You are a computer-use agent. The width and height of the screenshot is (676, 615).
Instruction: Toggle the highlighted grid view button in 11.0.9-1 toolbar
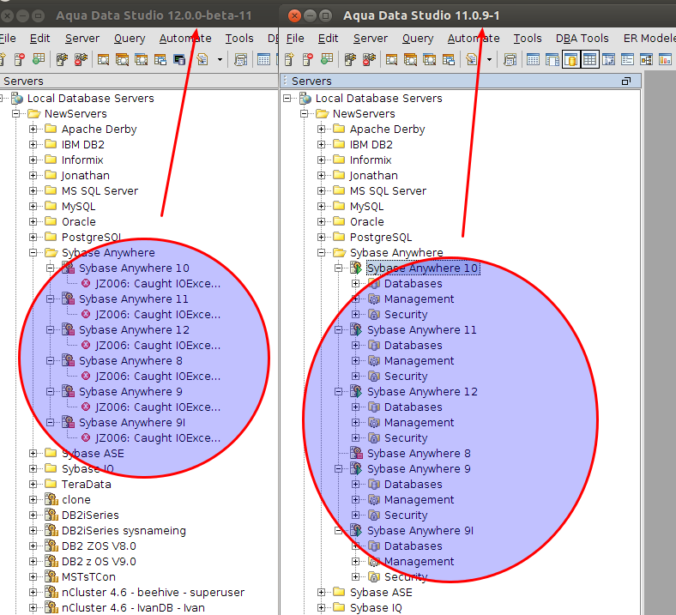click(589, 59)
